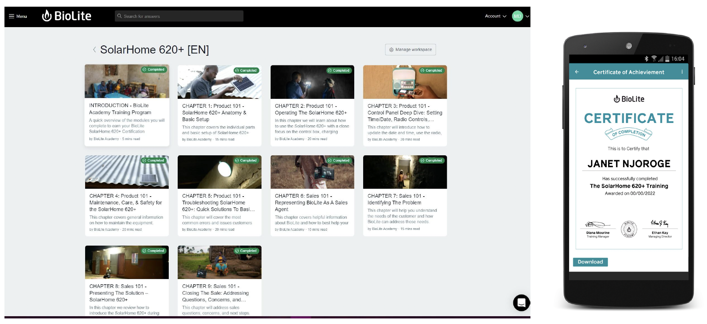
Task: Open the hamburger Menu icon
Action: click(12, 16)
